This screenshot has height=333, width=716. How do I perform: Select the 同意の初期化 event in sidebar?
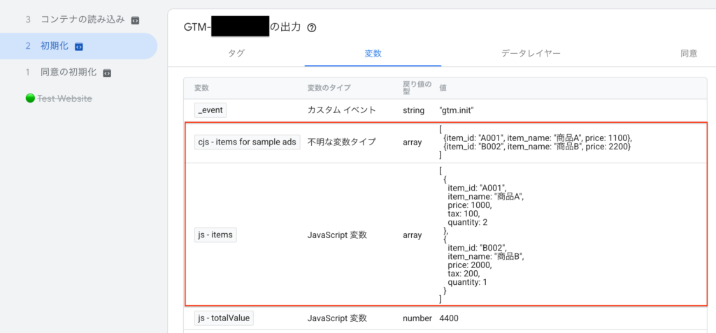[68, 72]
